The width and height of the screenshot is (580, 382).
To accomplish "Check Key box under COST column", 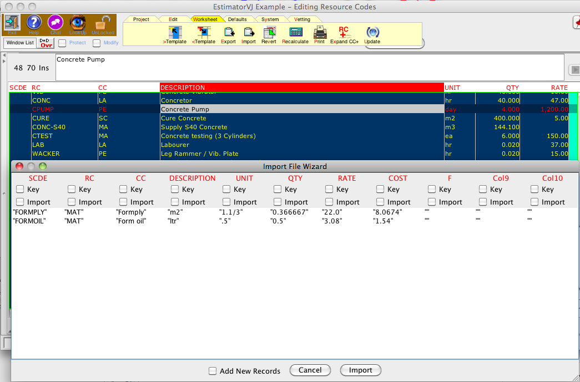I will click(380, 189).
